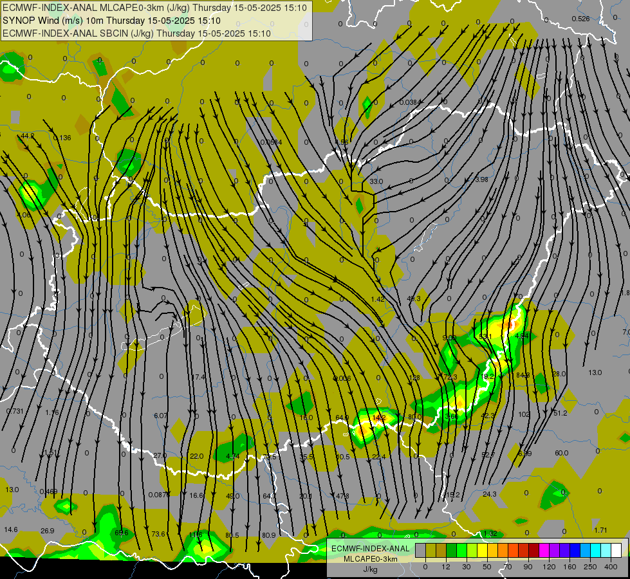Click the legend tick label "400"
This screenshot has height=579, width=630.
point(611,567)
